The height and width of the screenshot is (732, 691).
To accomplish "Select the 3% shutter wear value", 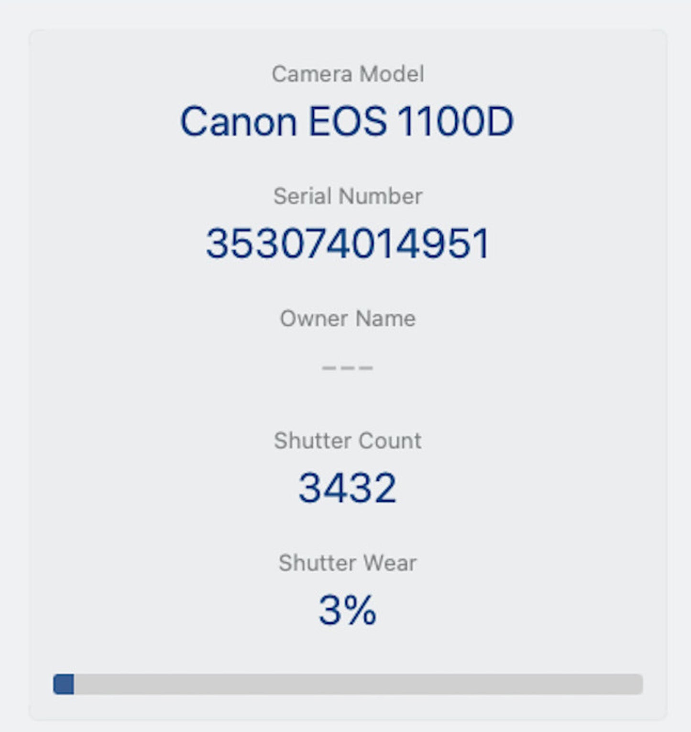I will 348,609.
